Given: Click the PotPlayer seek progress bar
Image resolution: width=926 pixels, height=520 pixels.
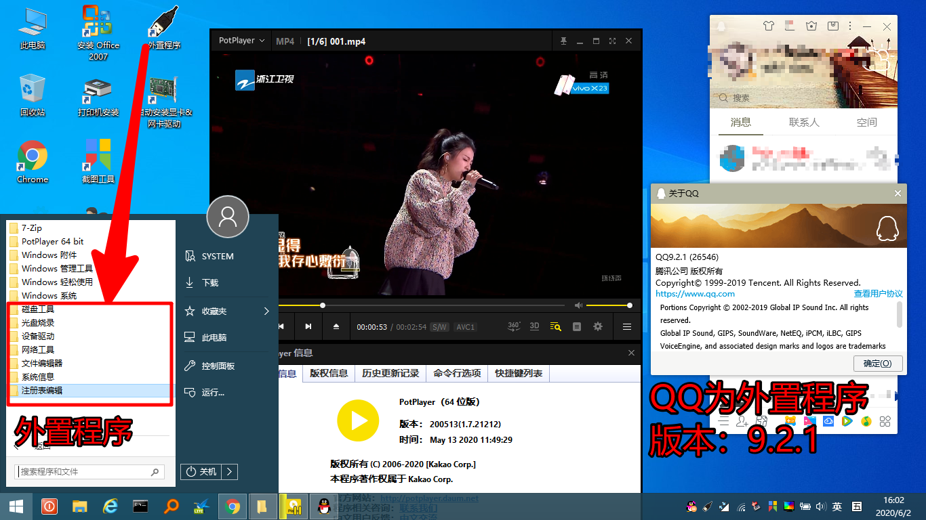Looking at the screenshot, I should [x=420, y=305].
